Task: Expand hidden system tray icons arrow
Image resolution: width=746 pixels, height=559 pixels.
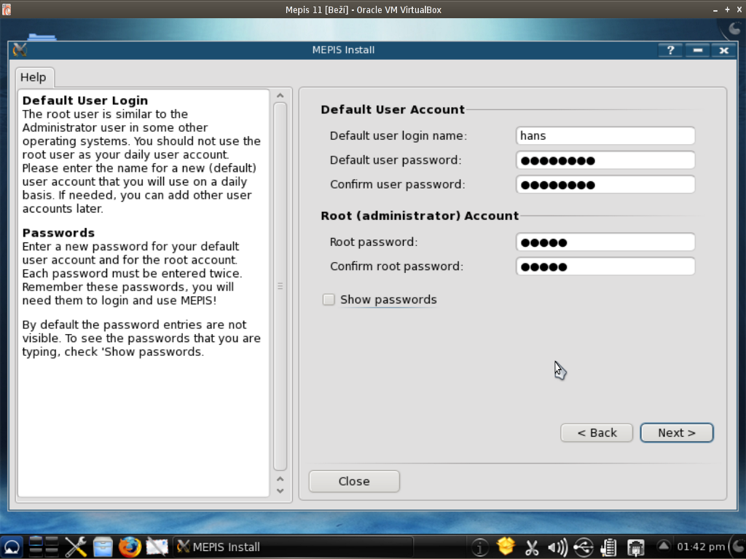Action: pyautogui.click(x=664, y=546)
